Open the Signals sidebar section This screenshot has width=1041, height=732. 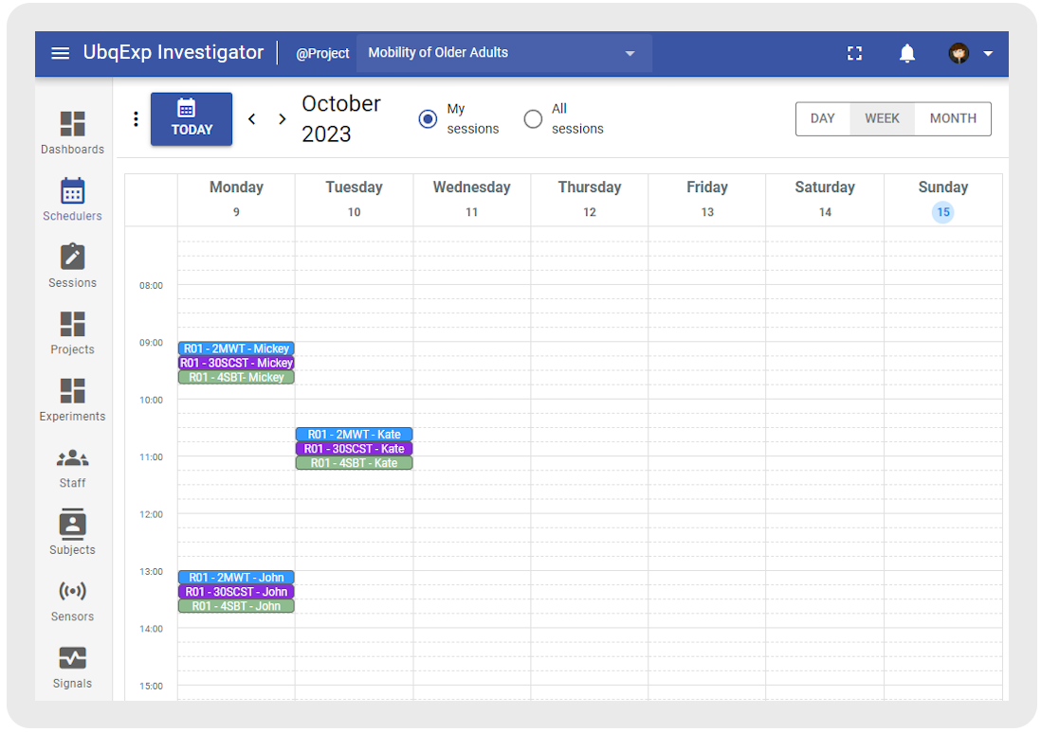pyautogui.click(x=72, y=668)
